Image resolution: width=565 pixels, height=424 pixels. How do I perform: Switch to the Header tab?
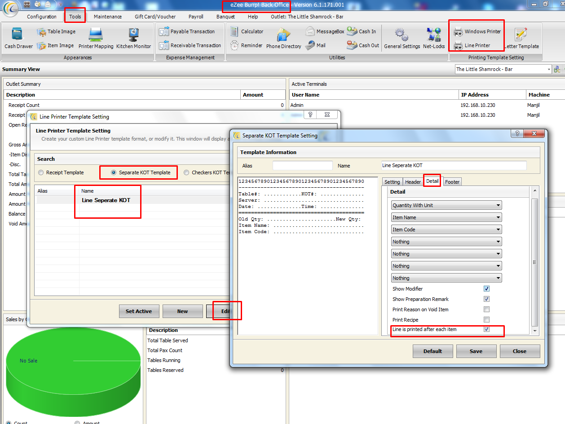pyautogui.click(x=413, y=182)
